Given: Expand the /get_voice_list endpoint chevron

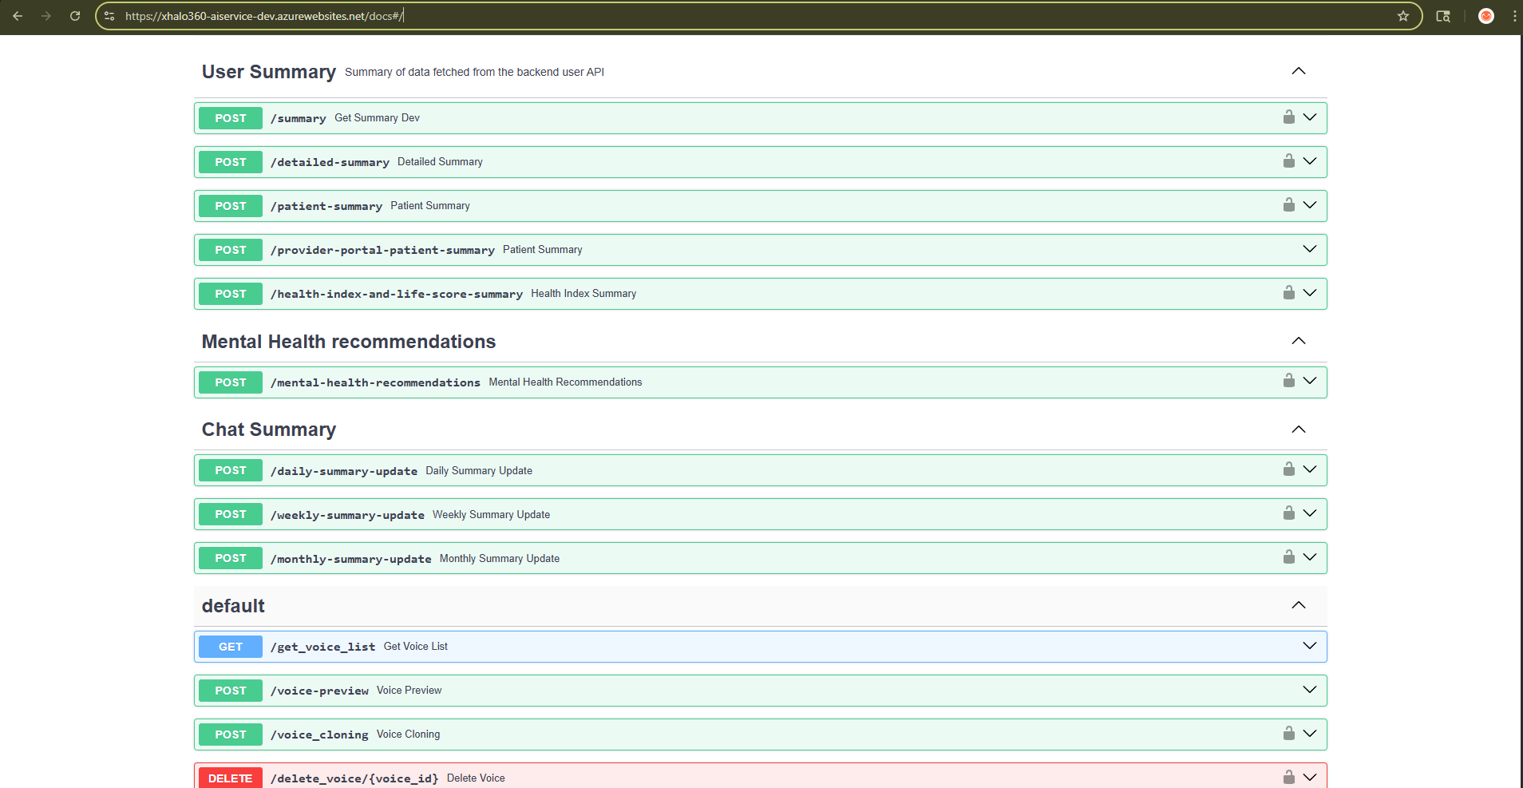Looking at the screenshot, I should pyautogui.click(x=1309, y=646).
